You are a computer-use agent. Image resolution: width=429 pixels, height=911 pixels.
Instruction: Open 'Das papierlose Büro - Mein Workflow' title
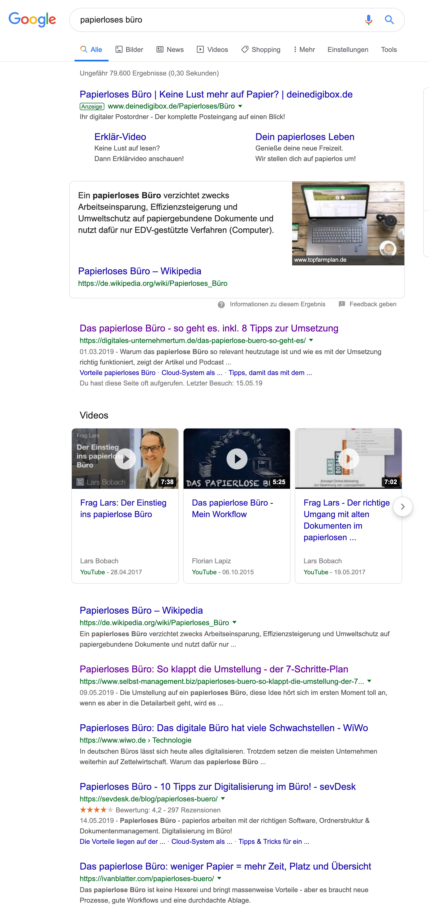pos(232,508)
